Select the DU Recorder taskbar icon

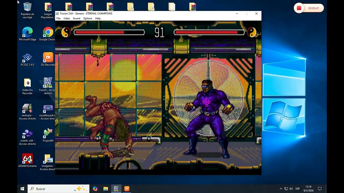(x=127, y=189)
